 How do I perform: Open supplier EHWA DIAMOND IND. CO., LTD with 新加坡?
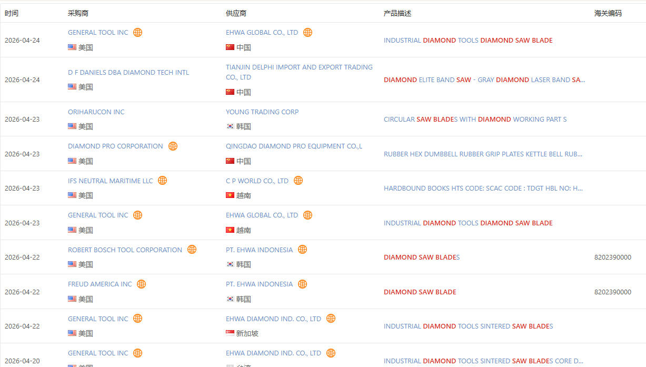click(x=273, y=319)
